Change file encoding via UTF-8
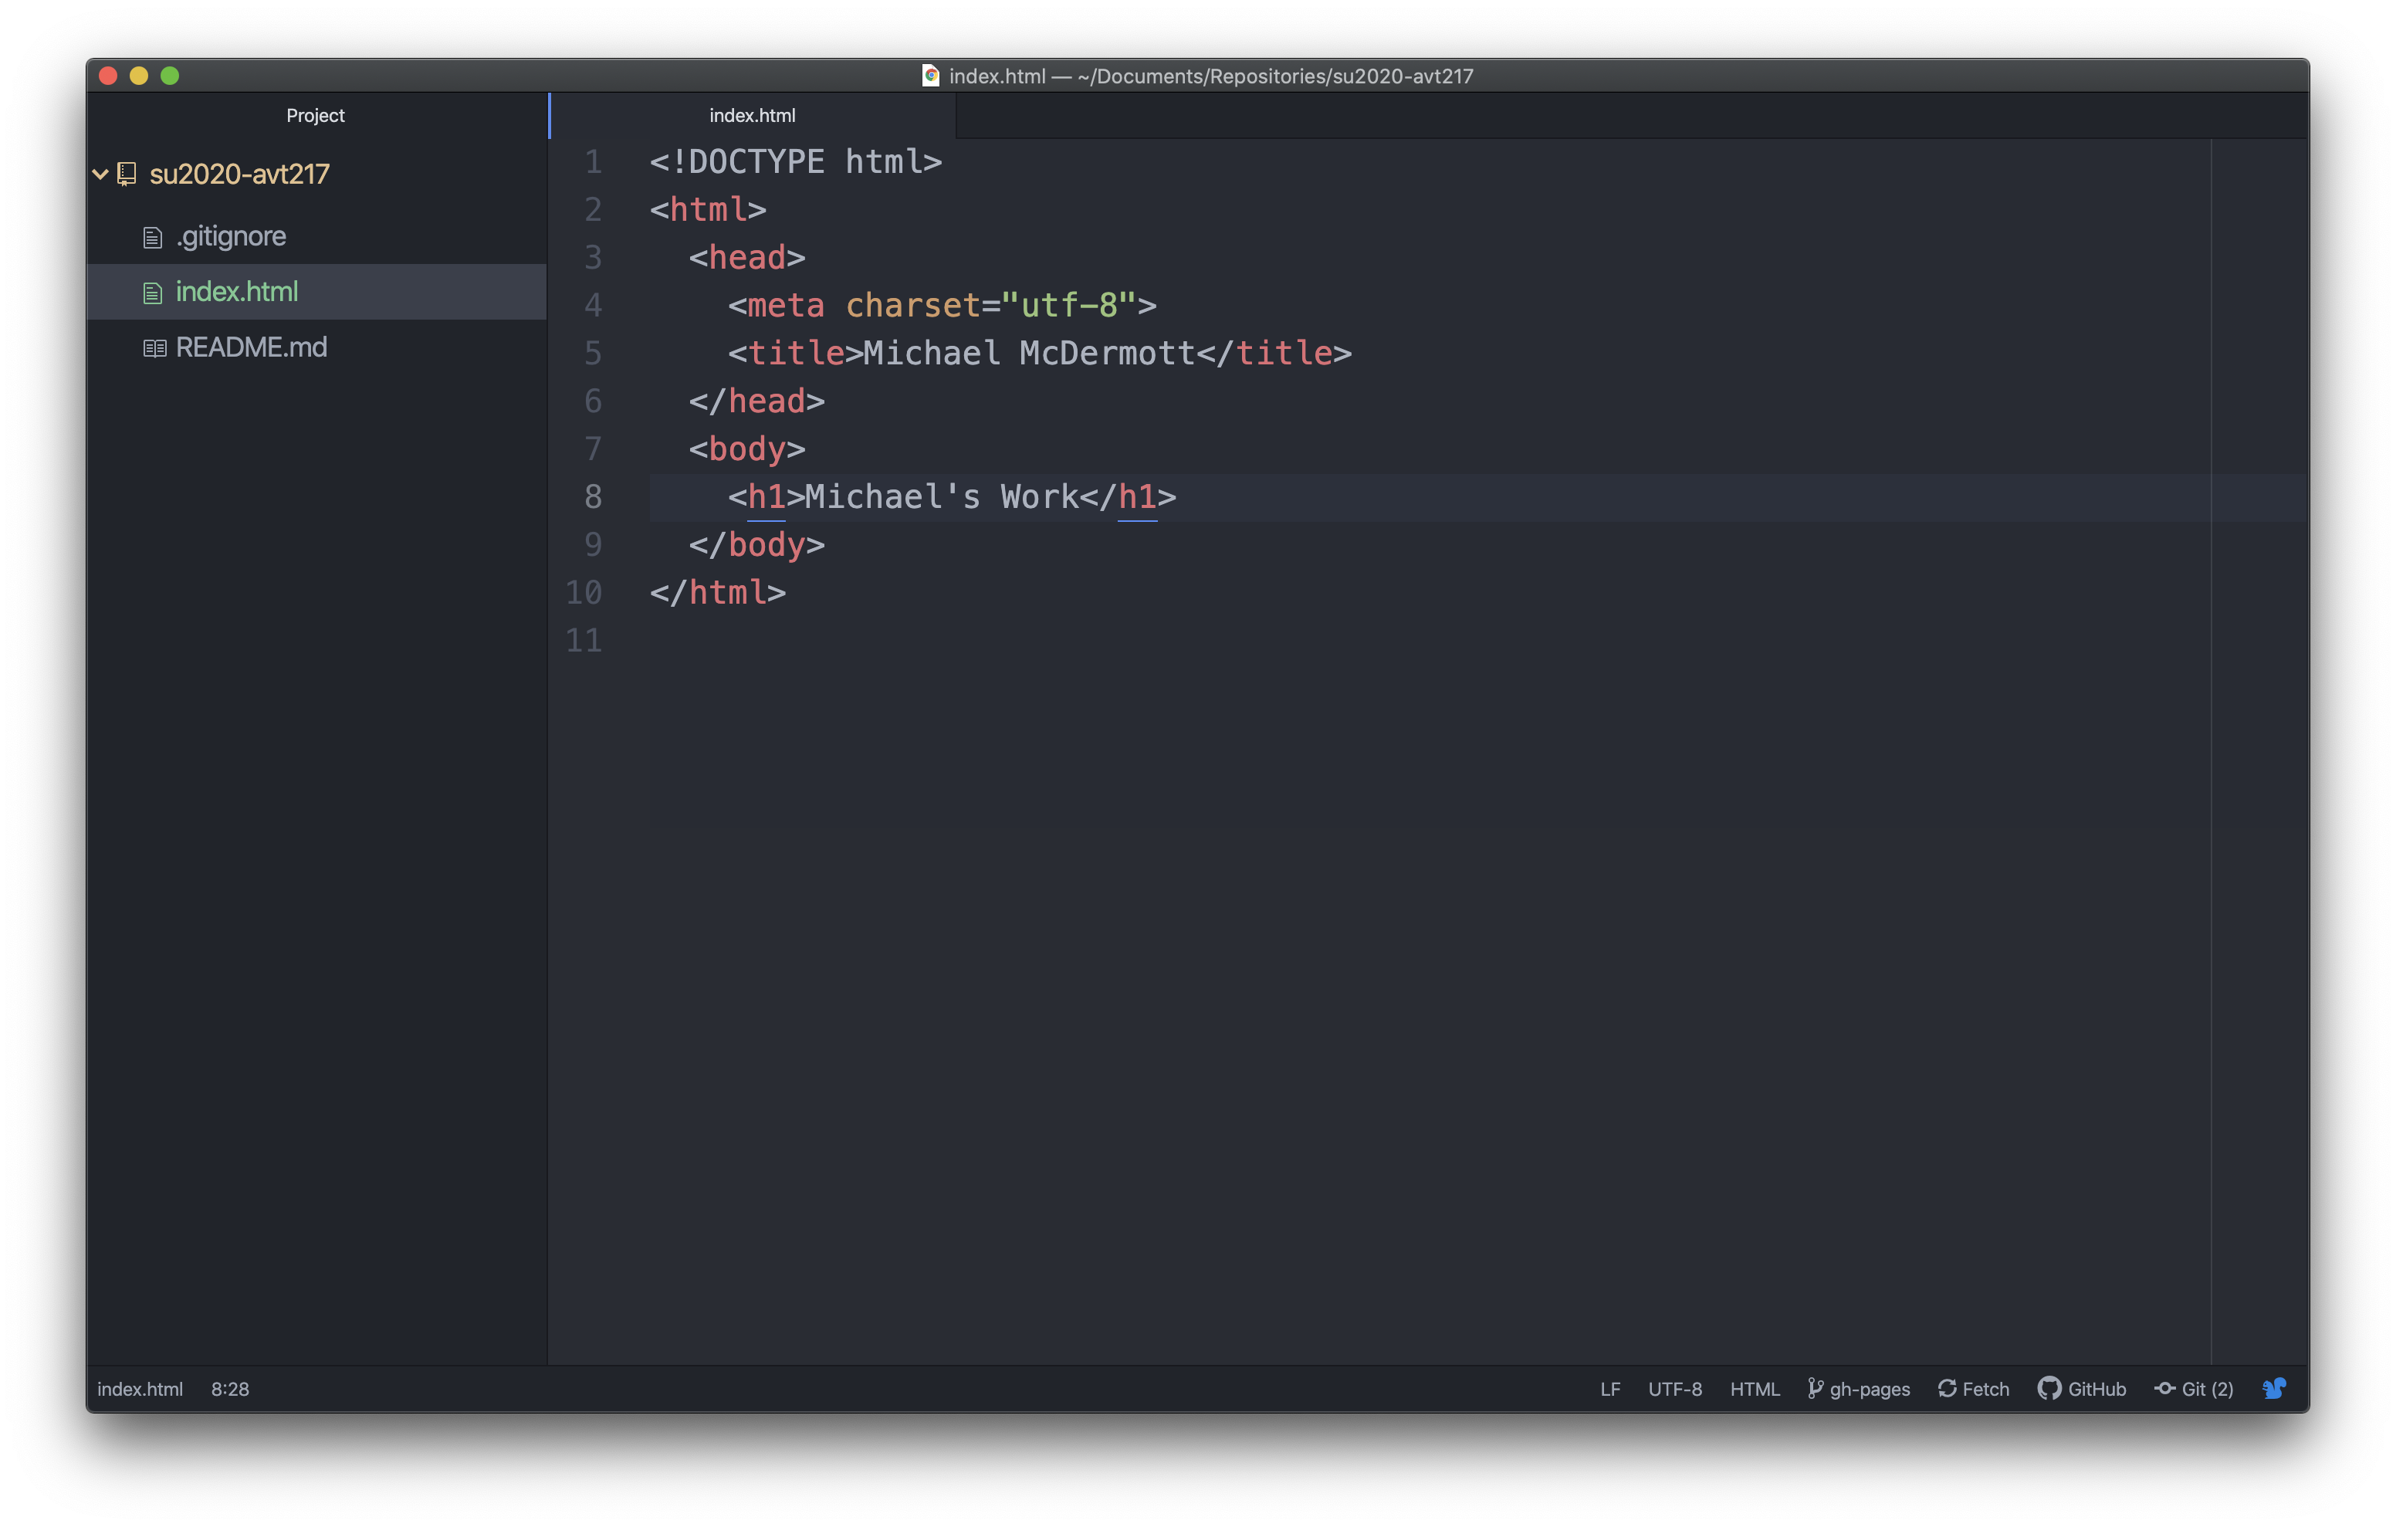This screenshot has width=2396, height=1527. pos(1674,1389)
